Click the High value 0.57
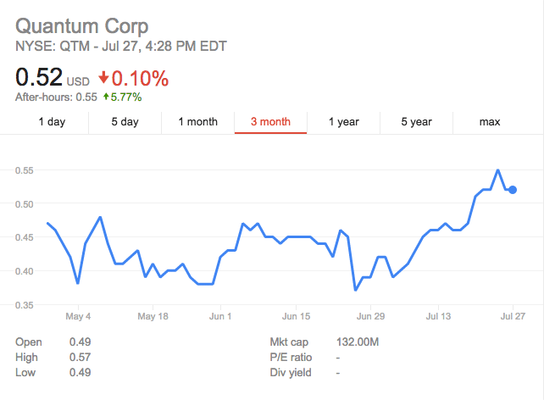The height and width of the screenshot is (400, 544). click(80, 358)
